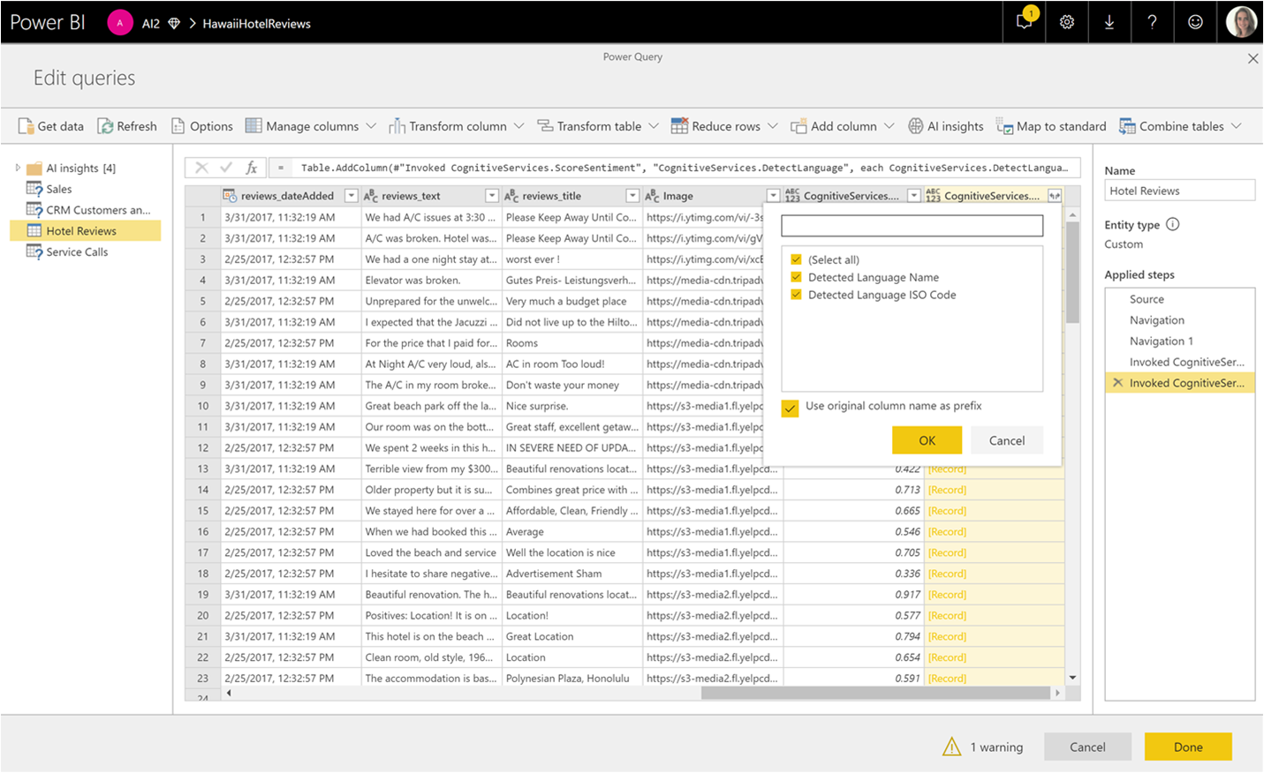Viewport: 1264px width, 773px height.
Task: Open the notifications flag icon
Action: pos(1025,22)
